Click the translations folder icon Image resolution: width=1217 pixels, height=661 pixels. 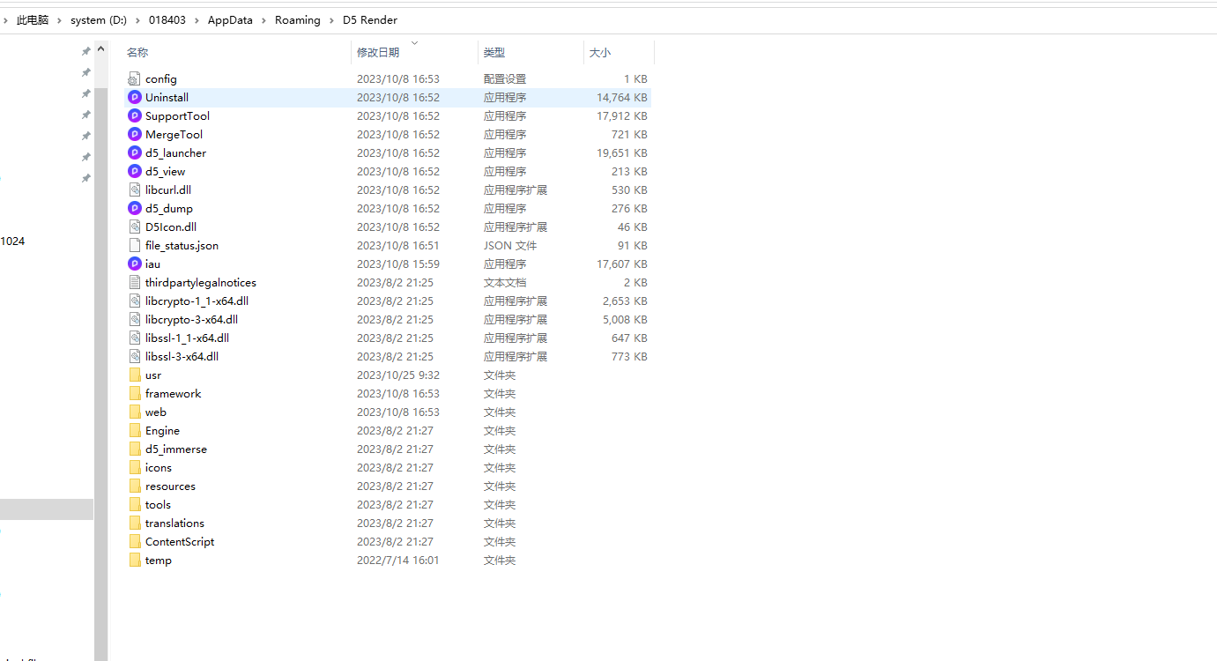pos(135,524)
